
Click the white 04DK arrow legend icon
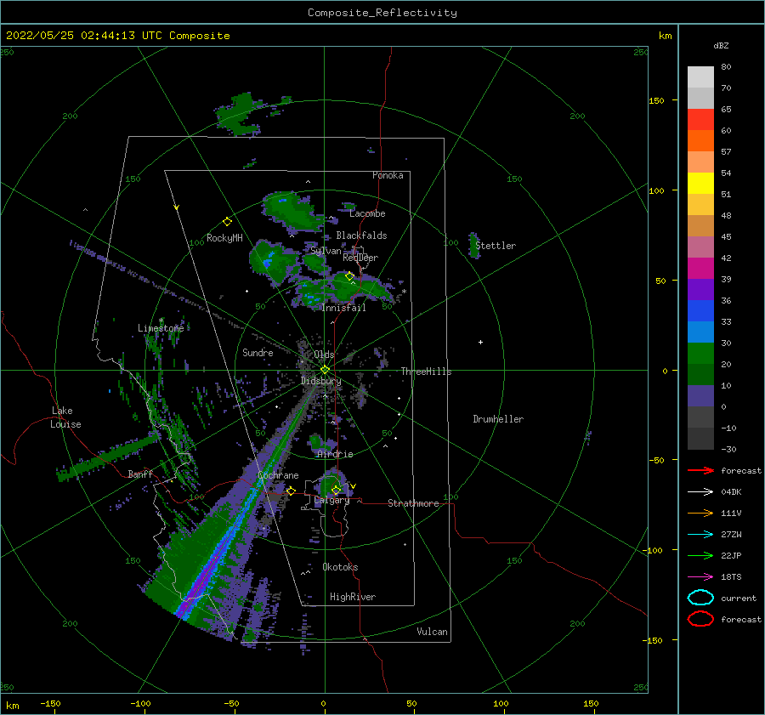point(700,491)
